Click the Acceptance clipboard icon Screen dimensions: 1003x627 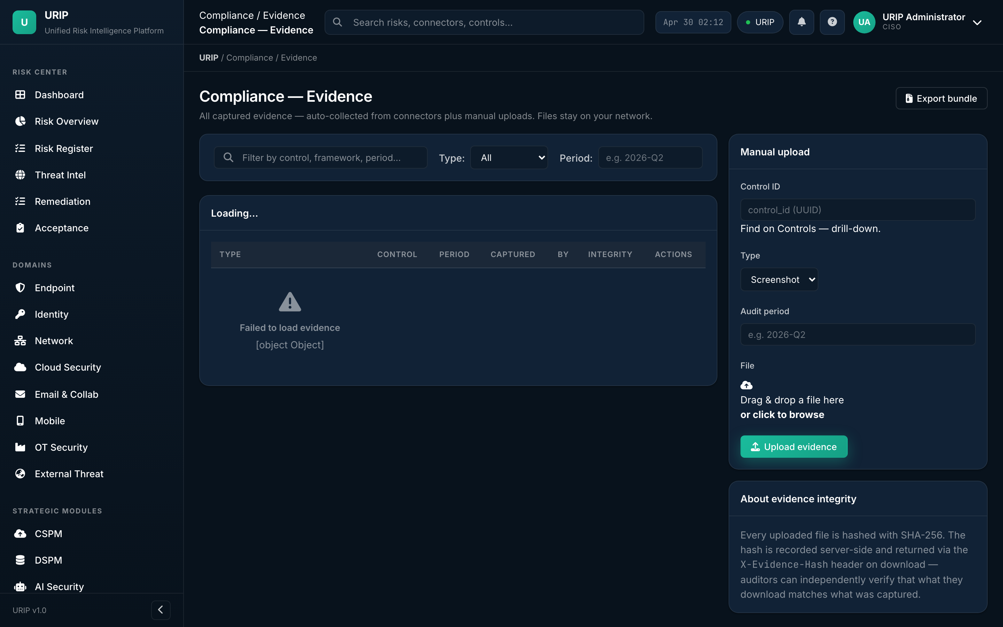click(20, 228)
